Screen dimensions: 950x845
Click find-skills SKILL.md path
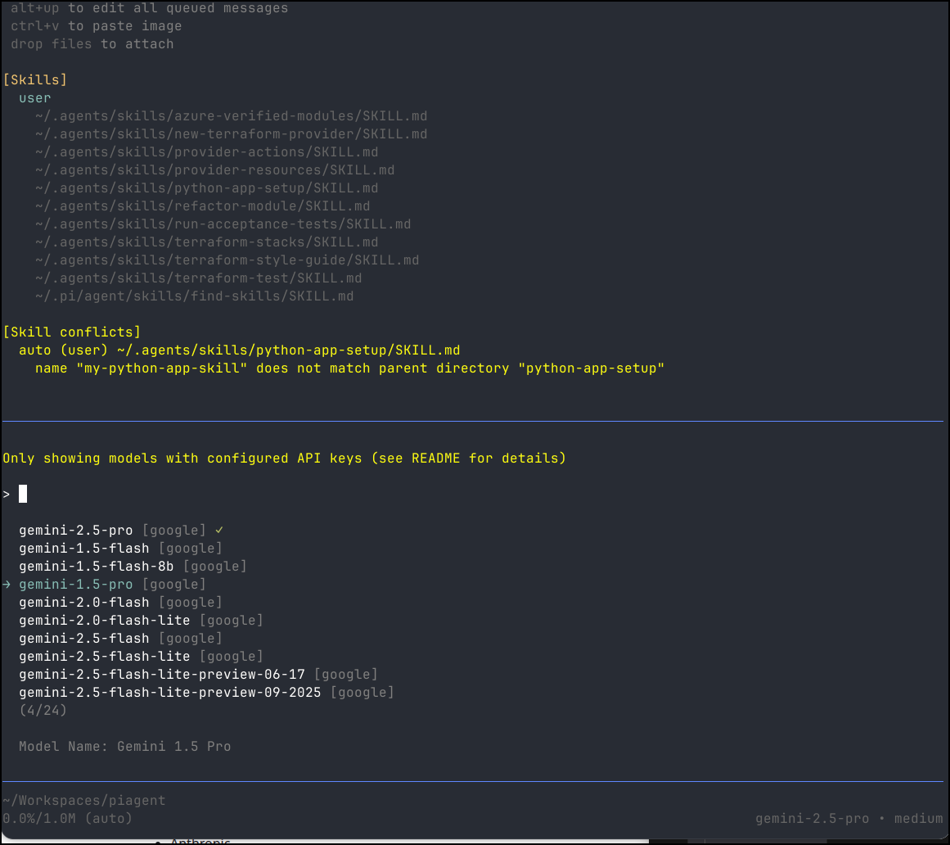tap(194, 296)
